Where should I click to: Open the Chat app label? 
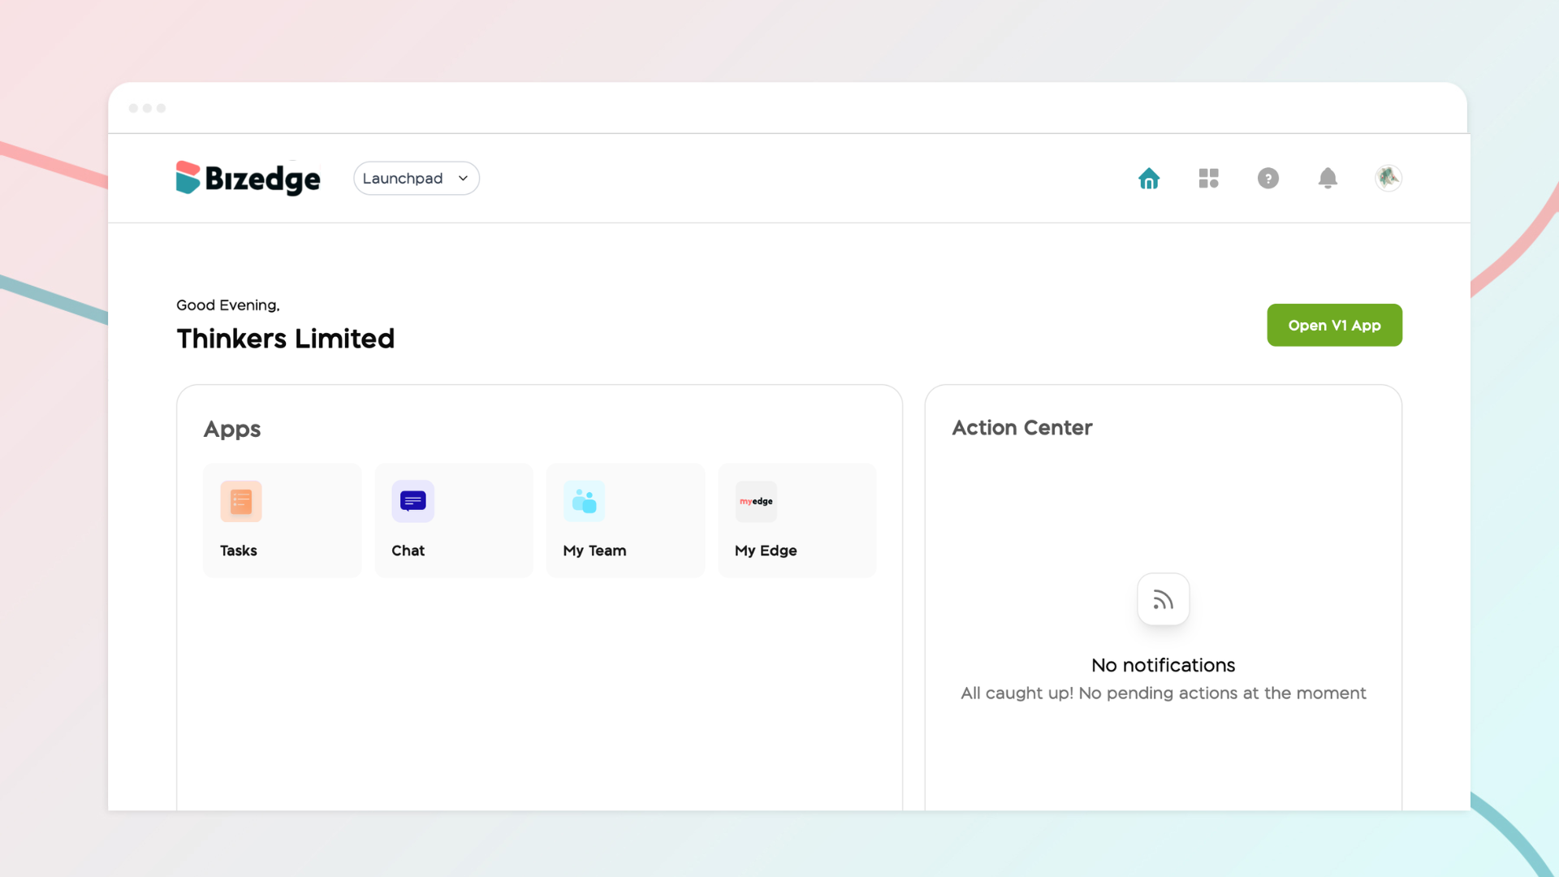408,551
